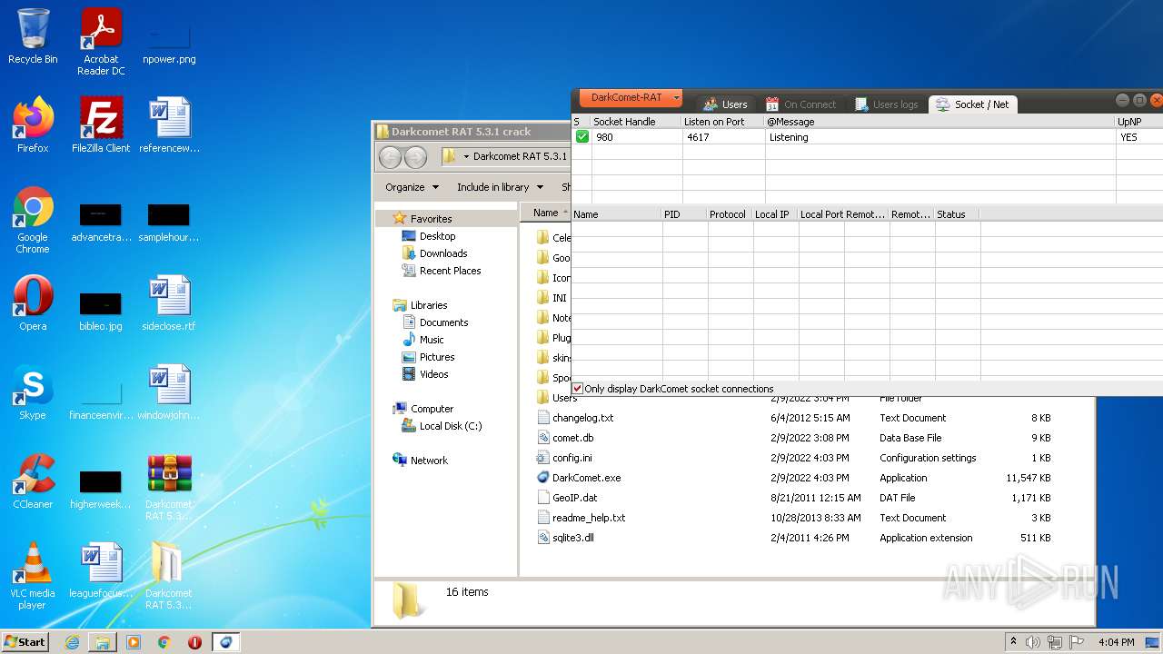The width and height of the screenshot is (1163, 654).
Task: Open Include in library dropdown
Action: 500,187
